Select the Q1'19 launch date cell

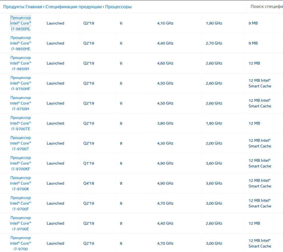[x=89, y=163]
